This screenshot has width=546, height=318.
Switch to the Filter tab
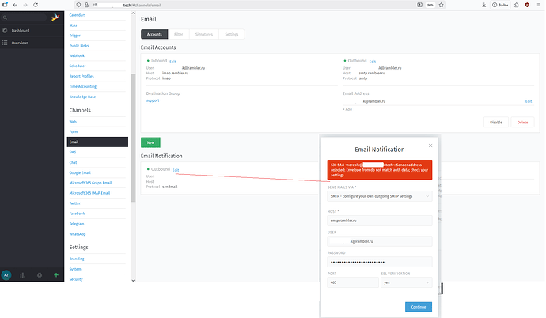[179, 34]
